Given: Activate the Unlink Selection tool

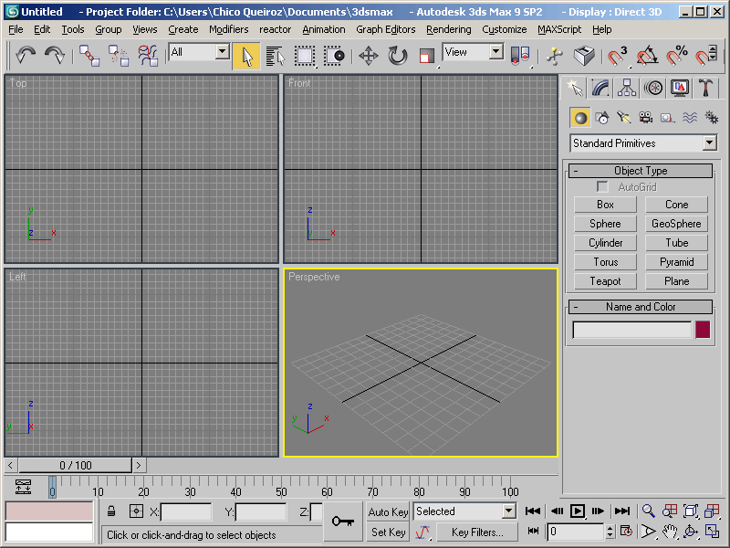Looking at the screenshot, I should pyautogui.click(x=119, y=56).
